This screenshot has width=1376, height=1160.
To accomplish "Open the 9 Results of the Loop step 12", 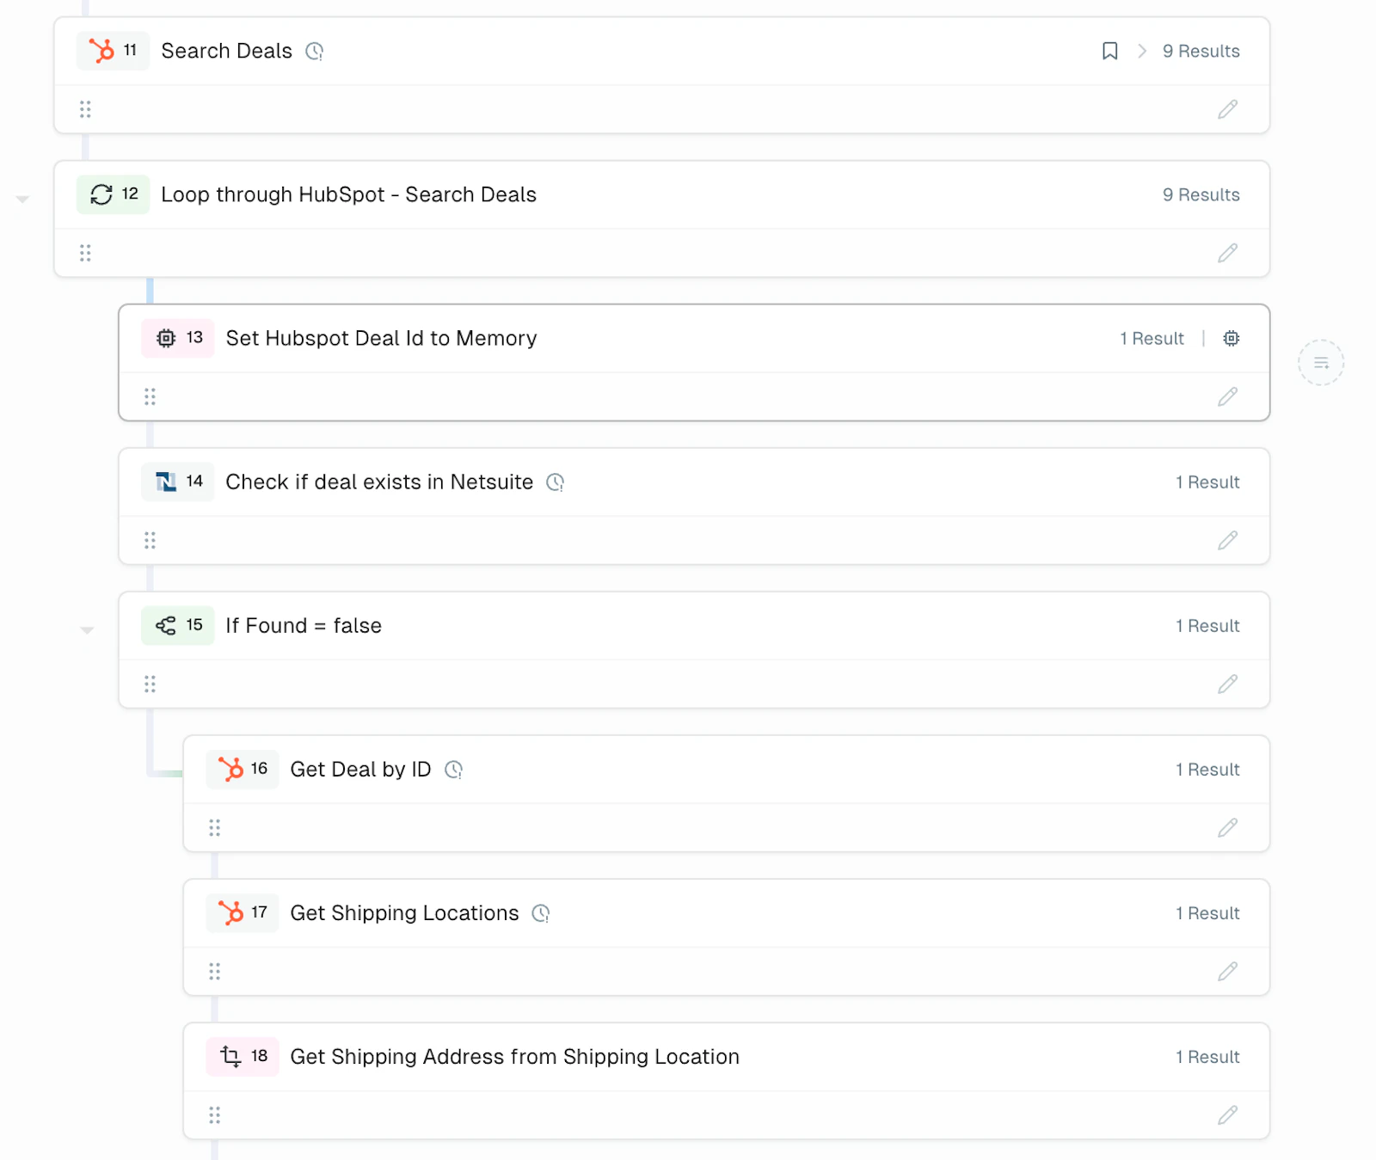I will point(1201,194).
